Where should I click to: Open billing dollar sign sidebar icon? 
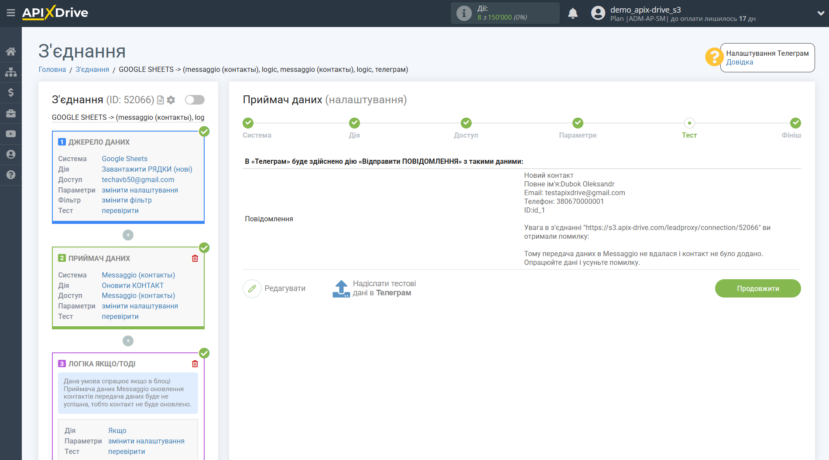coord(11,92)
